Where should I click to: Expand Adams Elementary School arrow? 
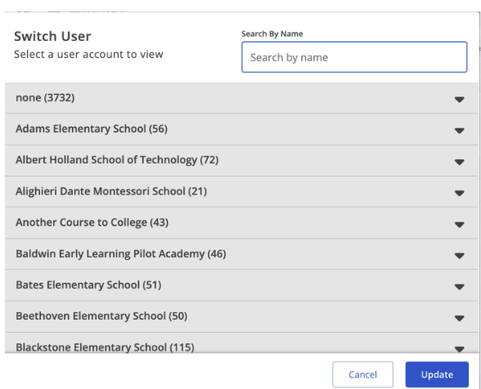tap(459, 131)
